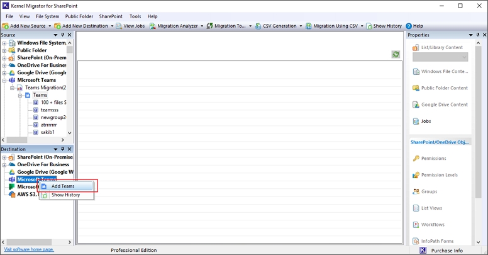Open the Tools menu
Viewport: 488px width, 255px height.
click(135, 16)
